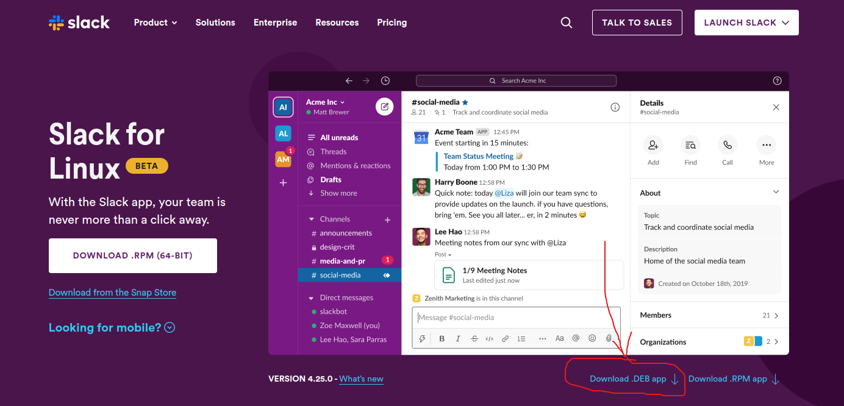Open the Launch Slack dropdown
This screenshot has width=844, height=406.
[x=746, y=23]
